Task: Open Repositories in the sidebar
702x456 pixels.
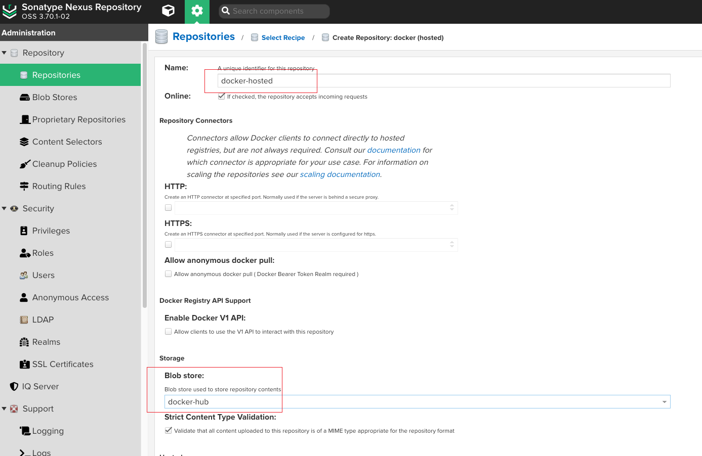Action: [x=70, y=75]
